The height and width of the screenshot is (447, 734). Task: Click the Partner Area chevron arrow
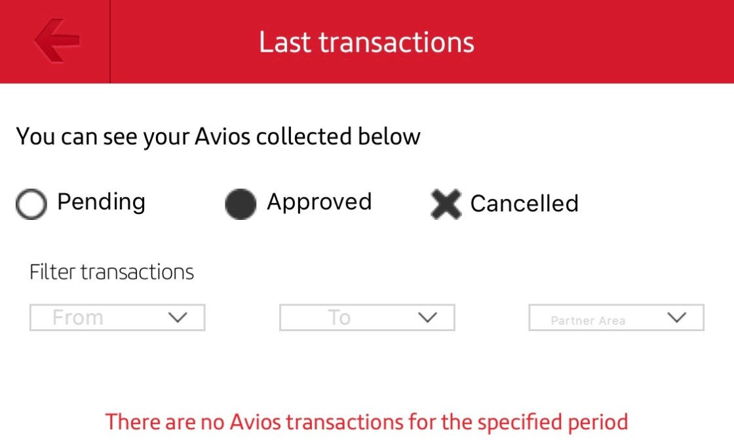pyautogui.click(x=676, y=317)
